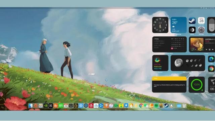
Task: Adjust the vertical volume slider widget
Action: 212,25
